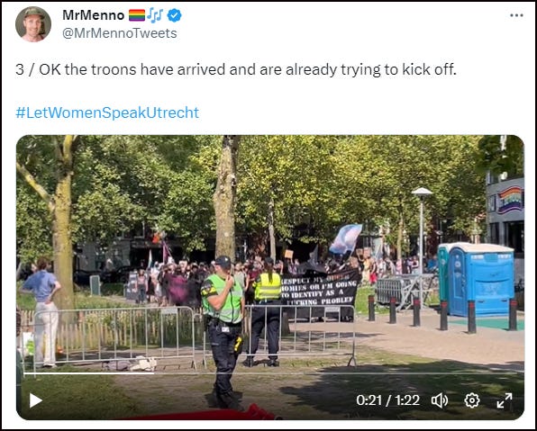
Task: Click the rainbow flag emoji icon
Action: coord(137,15)
